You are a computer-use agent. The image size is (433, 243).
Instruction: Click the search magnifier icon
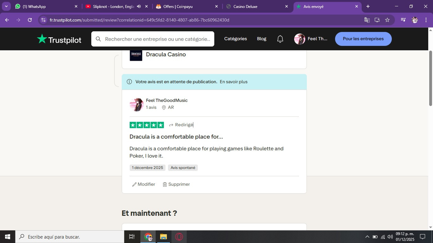pyautogui.click(x=98, y=39)
